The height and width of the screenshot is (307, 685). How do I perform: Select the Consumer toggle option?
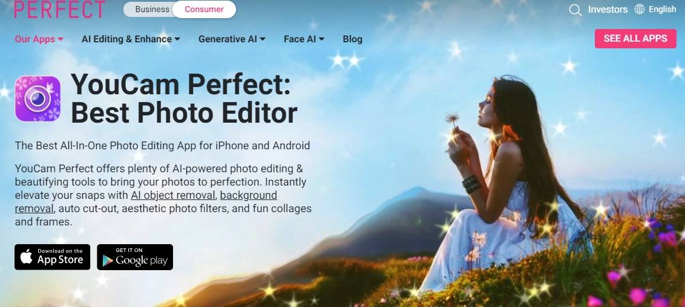coord(204,9)
